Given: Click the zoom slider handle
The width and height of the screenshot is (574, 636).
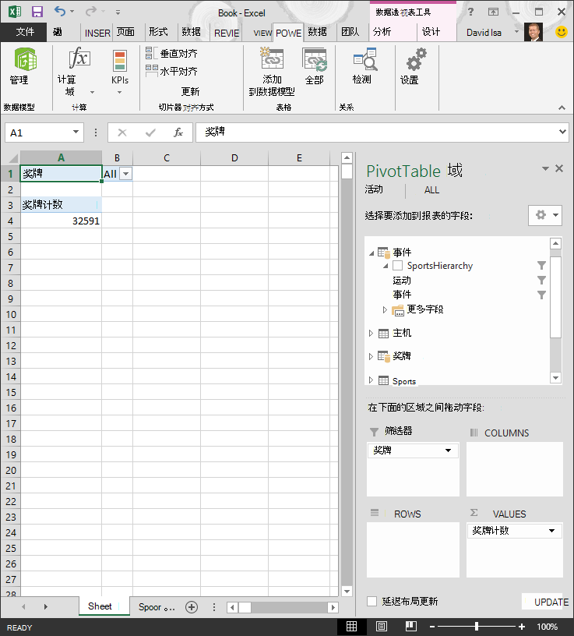Looking at the screenshot, I should click(477, 627).
